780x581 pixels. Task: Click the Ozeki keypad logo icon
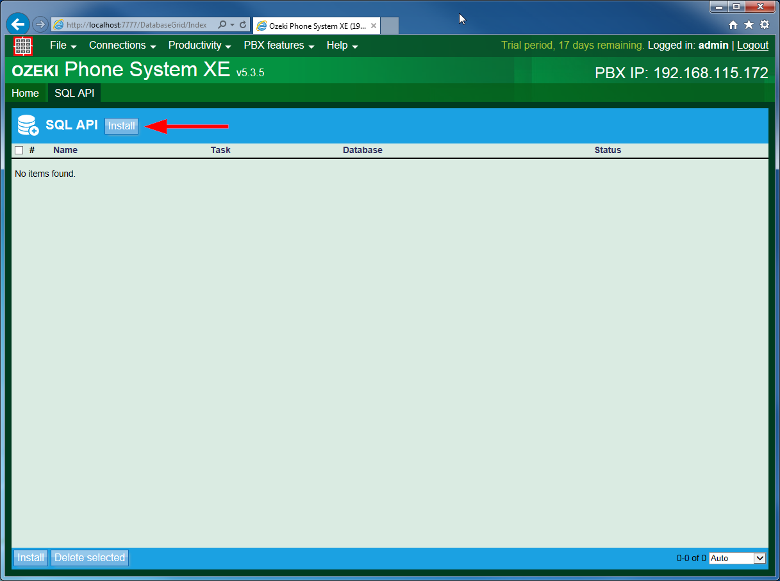pyautogui.click(x=23, y=45)
